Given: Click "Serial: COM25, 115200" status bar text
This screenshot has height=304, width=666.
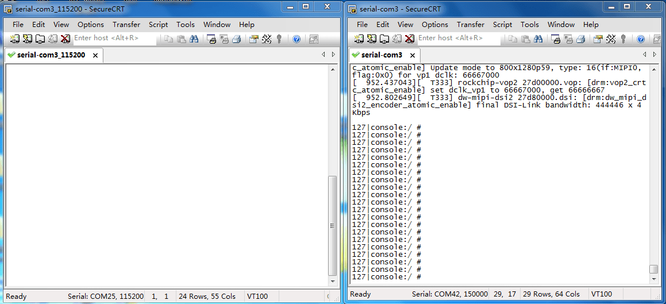Looking at the screenshot, I should tap(106, 295).
